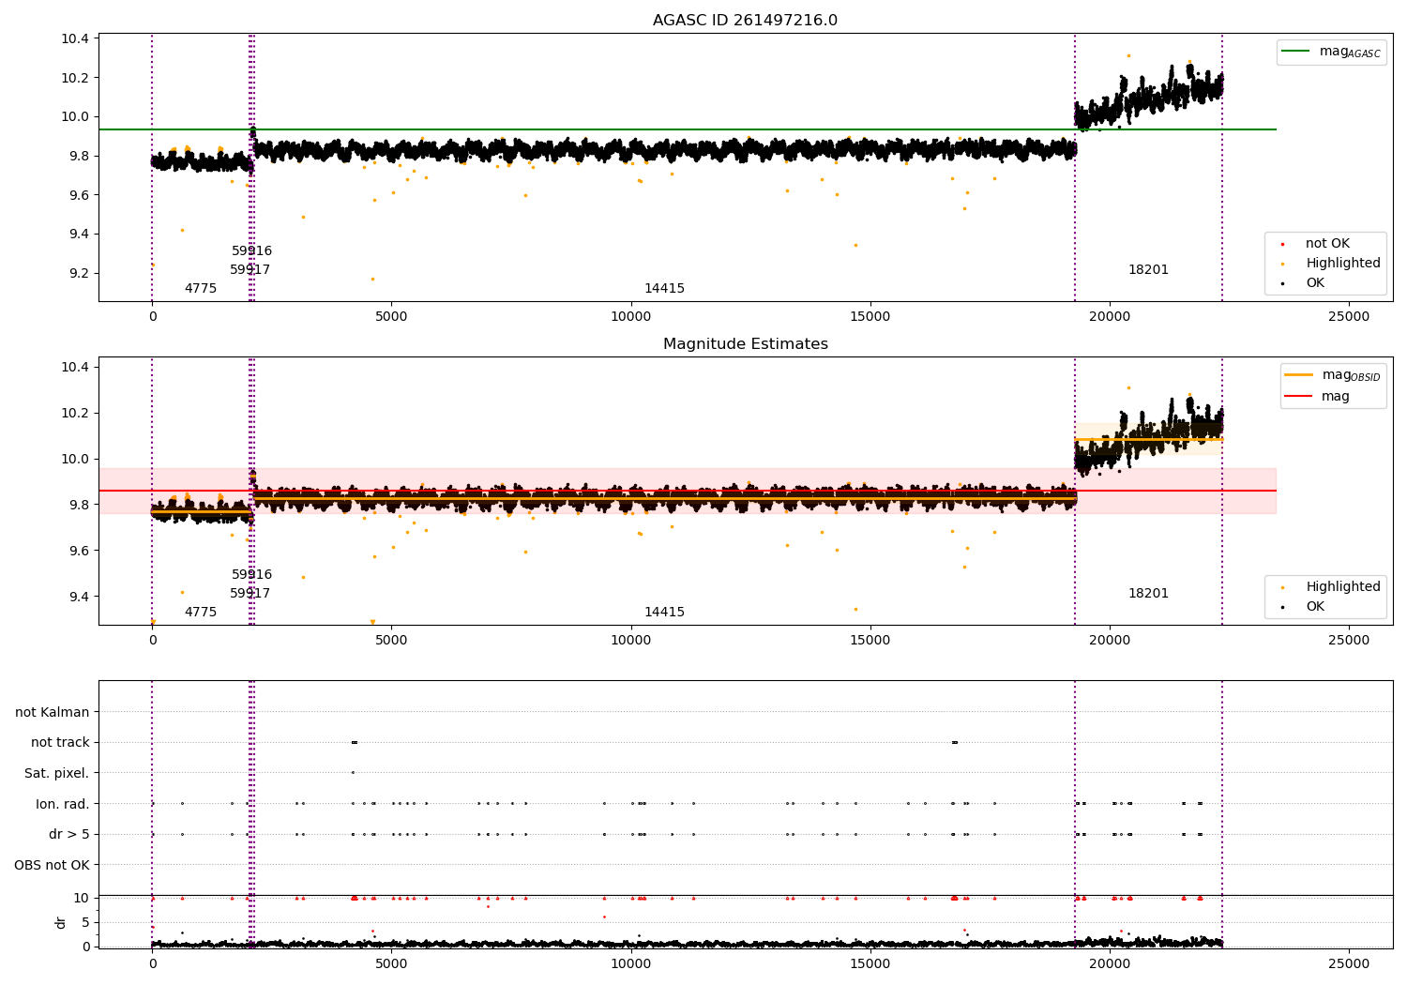Click the 'Sat. pixel.' flag row label
This screenshot has width=1407, height=985.
pyautogui.click(x=57, y=773)
